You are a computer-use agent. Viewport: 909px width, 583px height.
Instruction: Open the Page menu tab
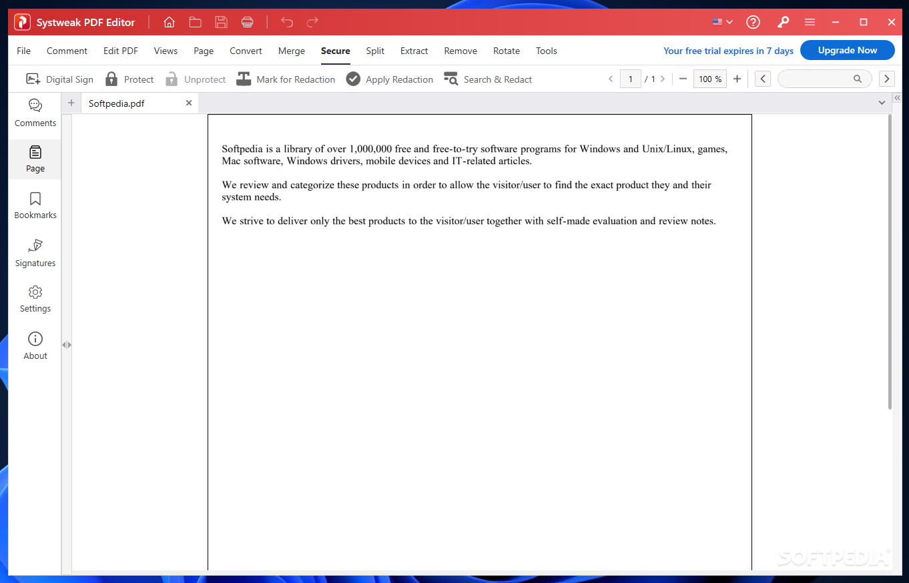[x=204, y=51]
